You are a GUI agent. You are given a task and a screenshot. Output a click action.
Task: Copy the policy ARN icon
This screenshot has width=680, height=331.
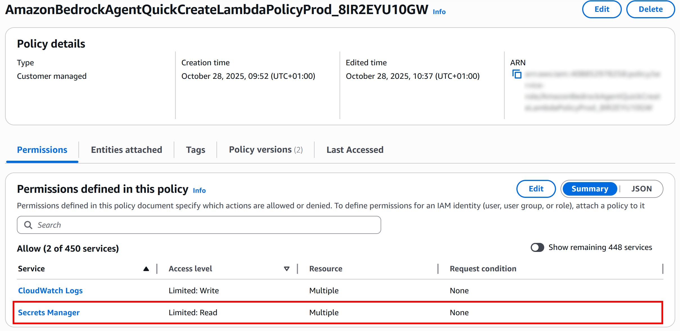517,74
